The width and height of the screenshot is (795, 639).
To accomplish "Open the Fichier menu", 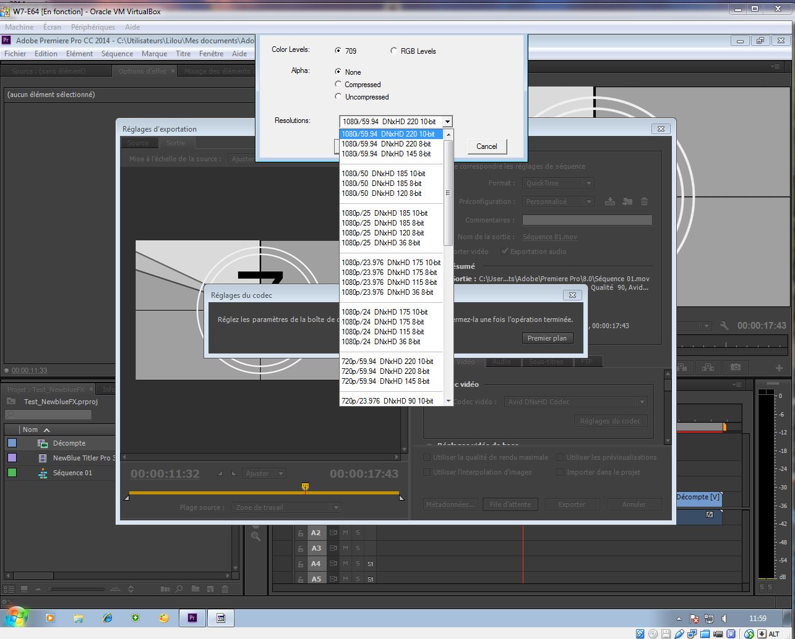I will tap(15, 54).
